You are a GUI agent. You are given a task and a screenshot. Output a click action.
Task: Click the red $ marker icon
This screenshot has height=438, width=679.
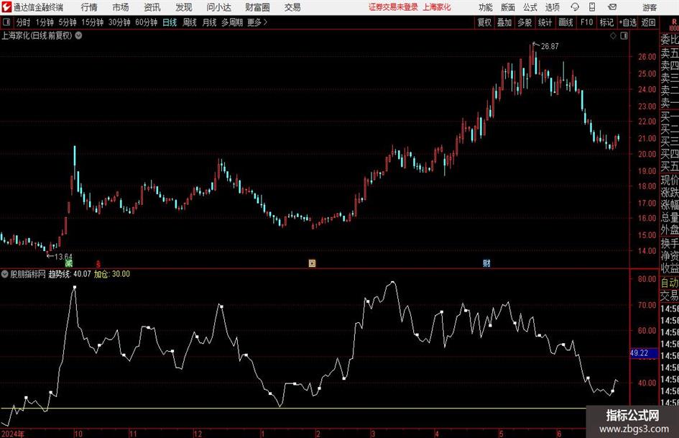(98, 264)
